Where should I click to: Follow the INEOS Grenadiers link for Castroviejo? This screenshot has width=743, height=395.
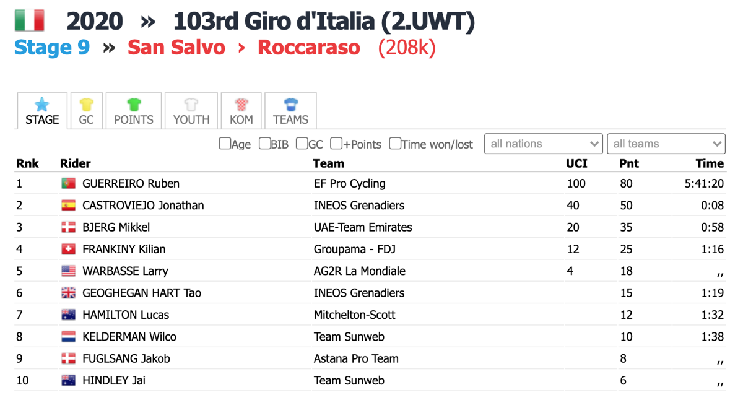tap(359, 206)
